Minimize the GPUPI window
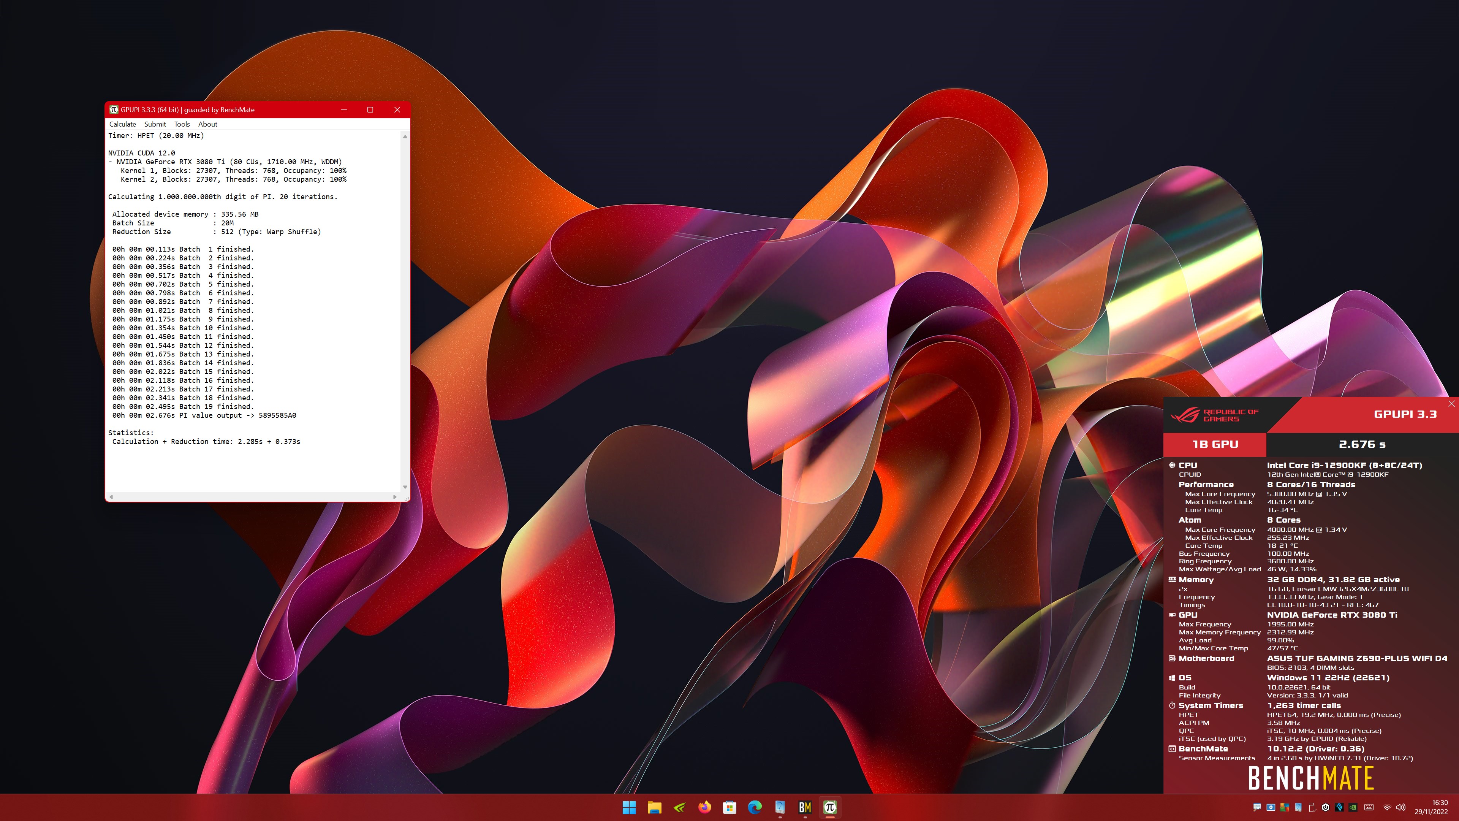The width and height of the screenshot is (1459, 821). (344, 109)
